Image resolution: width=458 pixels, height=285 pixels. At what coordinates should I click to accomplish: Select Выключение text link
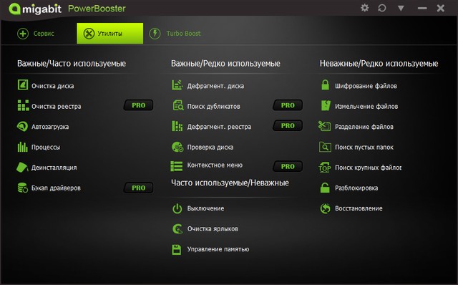(x=205, y=208)
